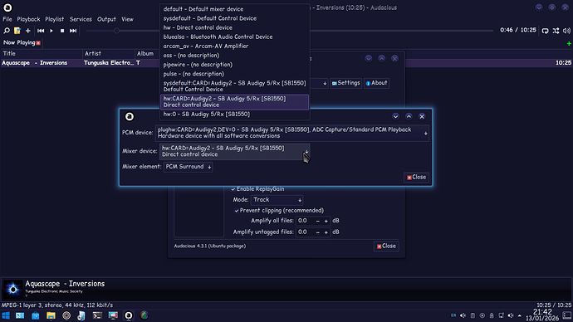This screenshot has width=573, height=322.
Task: Choose 'arcam_av - Arcam-AV Amplifier' option
Action: click(235, 46)
